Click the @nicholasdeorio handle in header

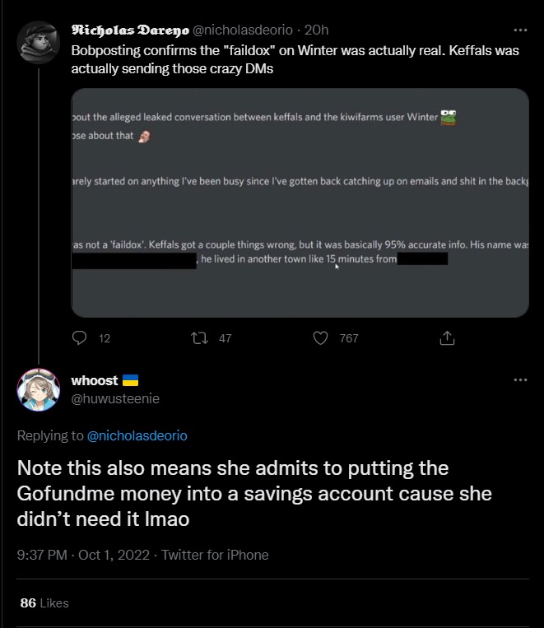coord(243,30)
